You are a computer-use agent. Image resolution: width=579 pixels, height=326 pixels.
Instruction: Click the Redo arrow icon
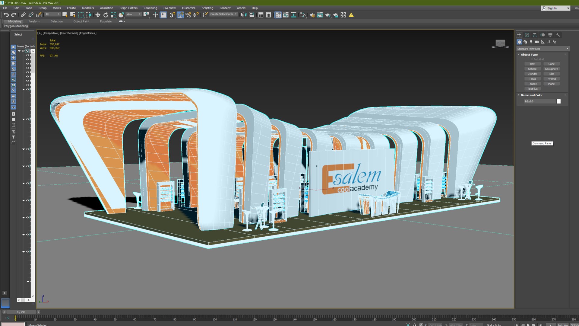click(x=14, y=15)
